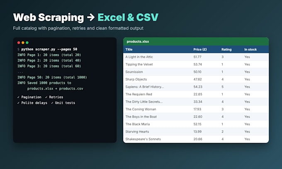Viewport: 282px width, 169px height.
Task: Click the green maximize dot in terminal
Action: [x=27, y=43]
